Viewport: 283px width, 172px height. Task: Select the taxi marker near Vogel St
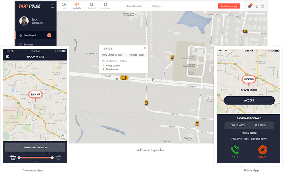click(197, 124)
